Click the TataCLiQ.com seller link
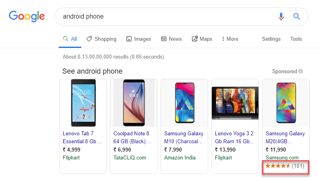Screen dimensions: 318x182 pos(130,158)
